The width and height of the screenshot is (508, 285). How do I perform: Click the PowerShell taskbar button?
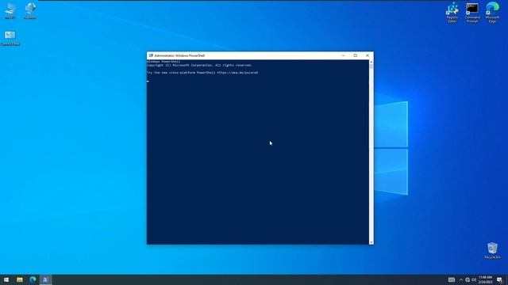tap(46, 279)
